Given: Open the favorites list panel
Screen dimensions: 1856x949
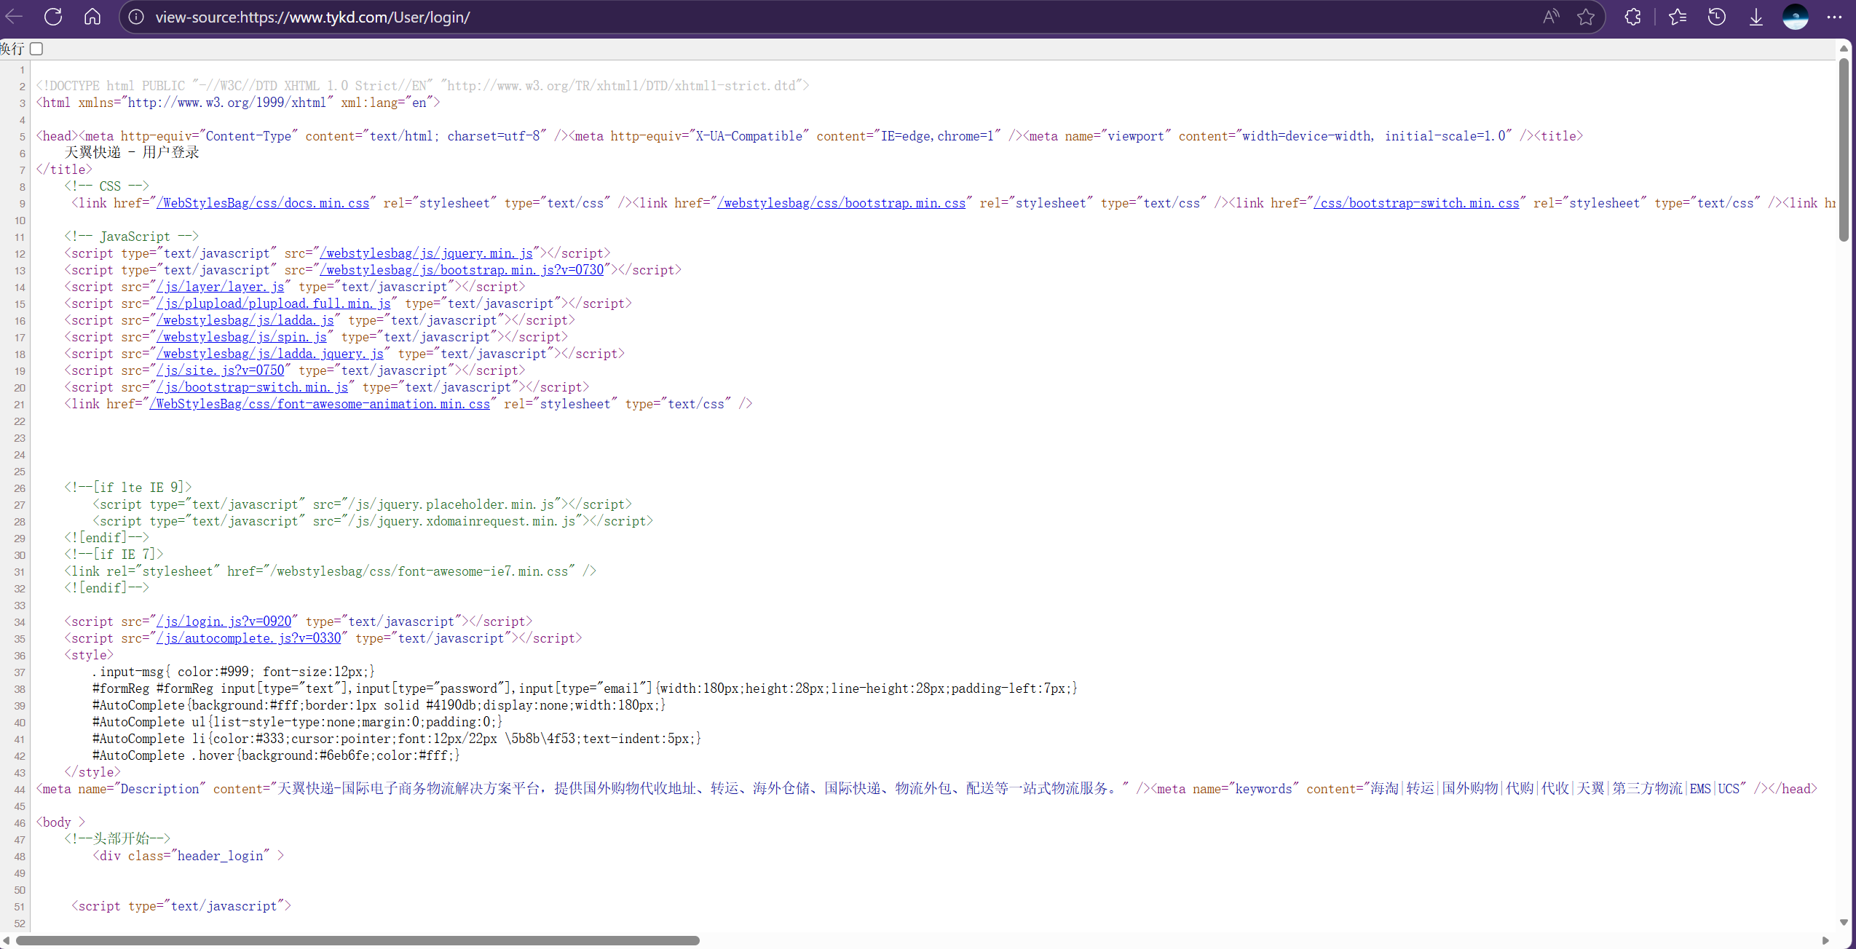Looking at the screenshot, I should pos(1678,17).
